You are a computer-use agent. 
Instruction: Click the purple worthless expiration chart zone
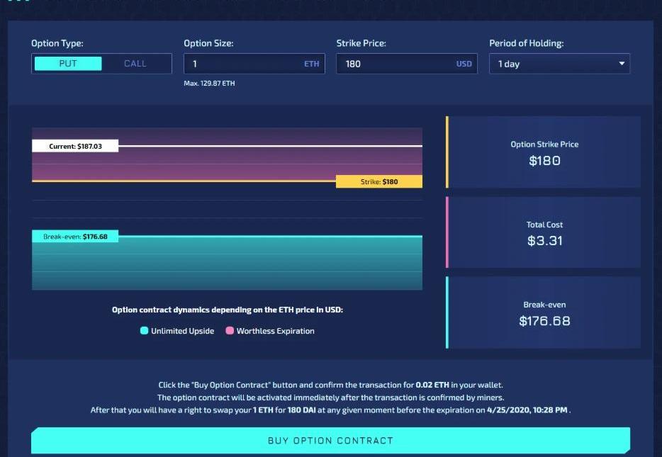(227, 164)
